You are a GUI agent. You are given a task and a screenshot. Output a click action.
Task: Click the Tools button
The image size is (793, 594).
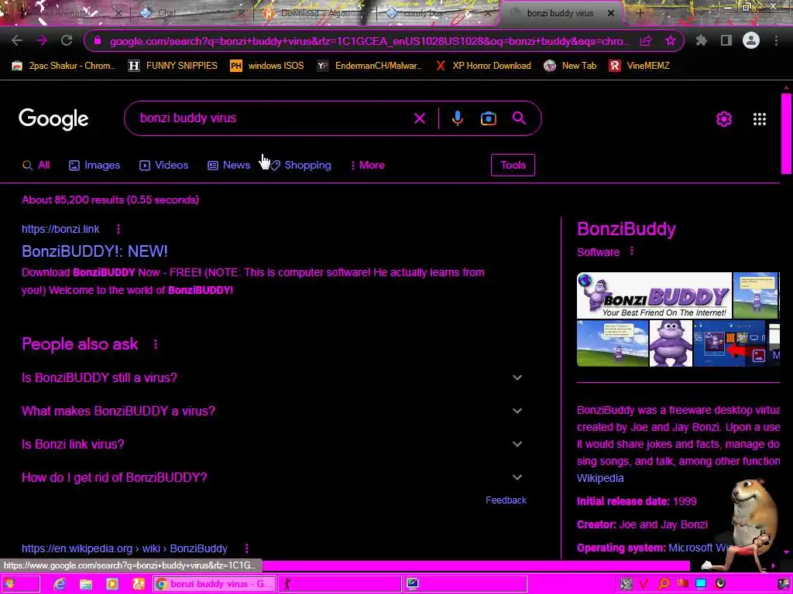(x=513, y=166)
